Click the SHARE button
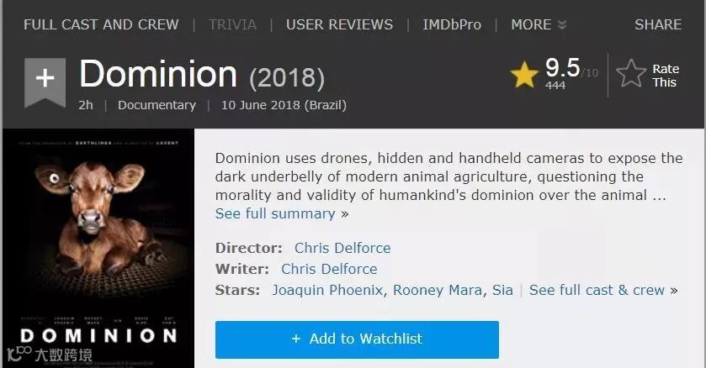Screen dimensions: 706x368 [658, 24]
